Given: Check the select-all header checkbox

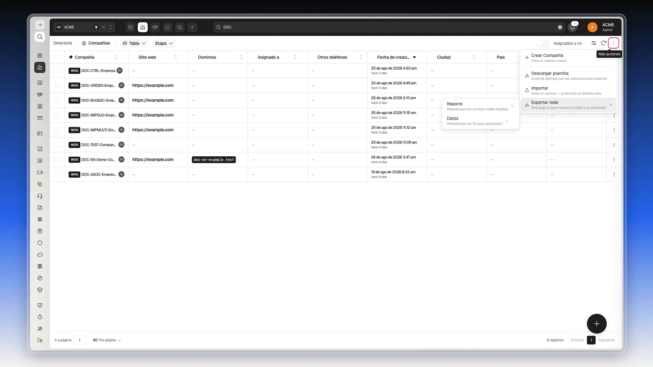Looking at the screenshot, I should (57, 57).
